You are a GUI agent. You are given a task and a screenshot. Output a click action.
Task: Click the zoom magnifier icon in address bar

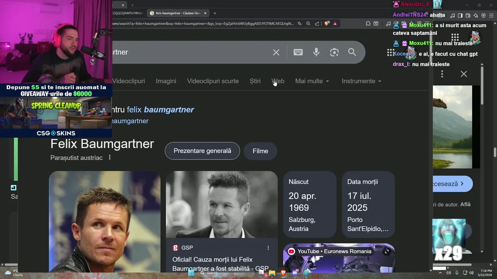pyautogui.click(x=308, y=24)
